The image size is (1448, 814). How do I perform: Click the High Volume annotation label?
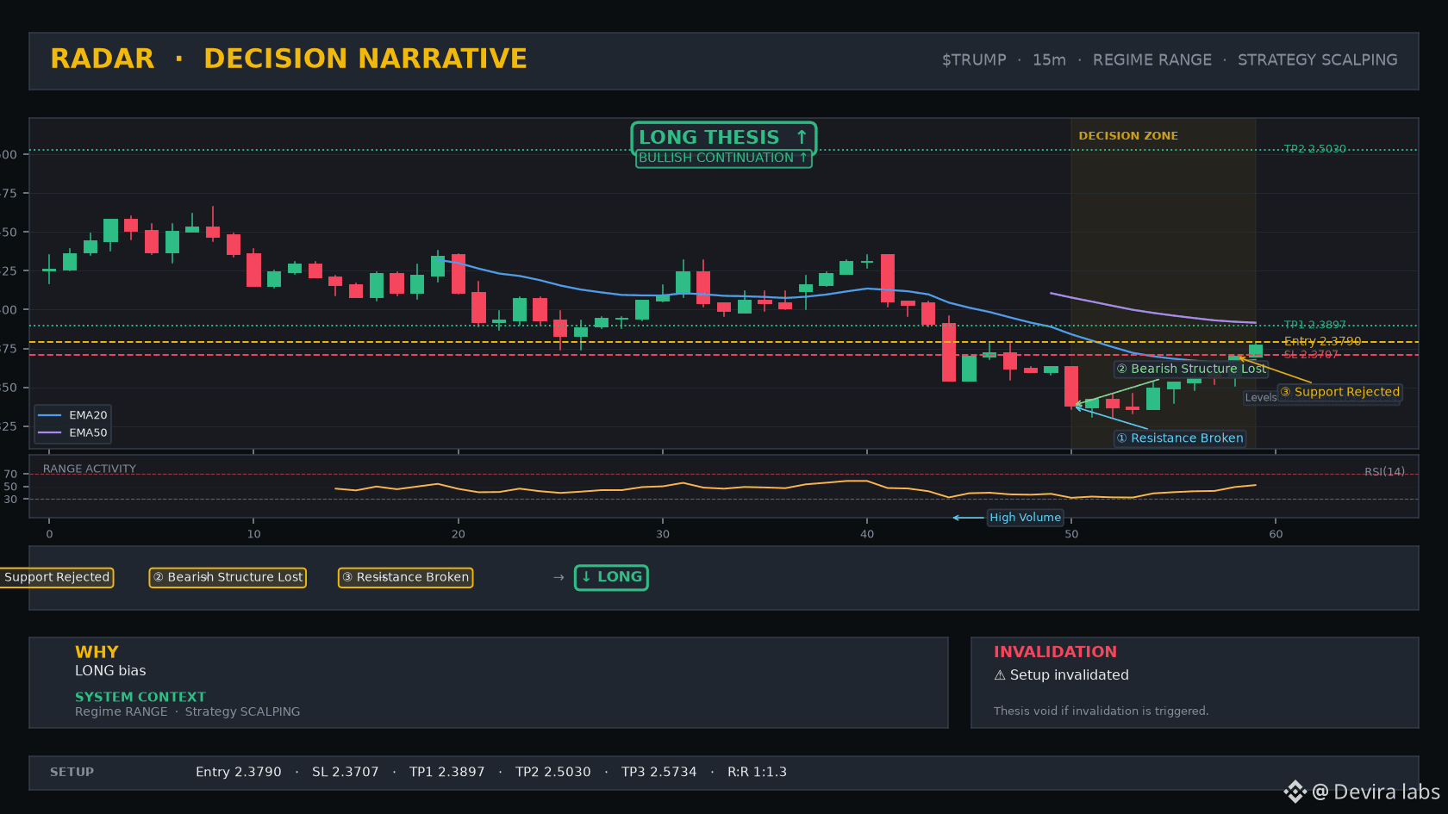coord(1025,518)
